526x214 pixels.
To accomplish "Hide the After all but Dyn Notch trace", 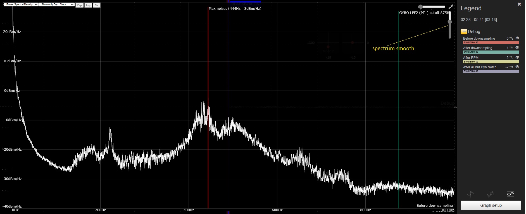I will [517, 67].
